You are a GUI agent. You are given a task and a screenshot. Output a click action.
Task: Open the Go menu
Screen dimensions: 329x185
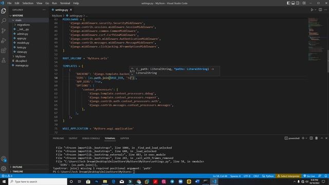coord(47,3)
